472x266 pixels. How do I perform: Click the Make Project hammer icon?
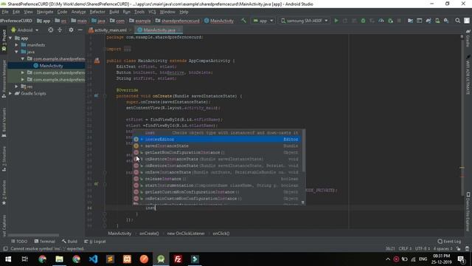tap(243, 21)
